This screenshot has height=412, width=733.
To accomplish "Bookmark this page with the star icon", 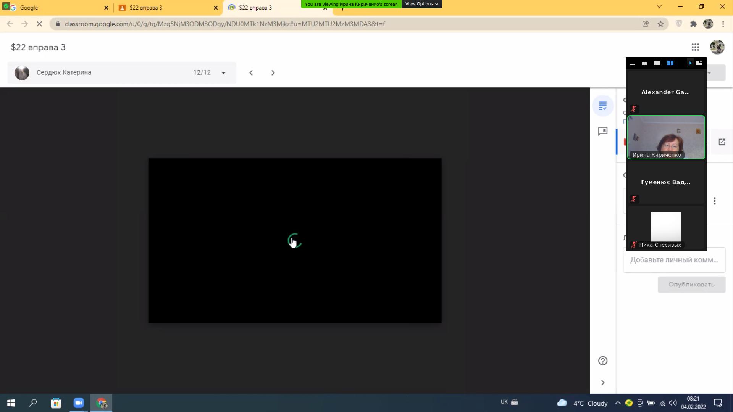I will tap(660, 24).
